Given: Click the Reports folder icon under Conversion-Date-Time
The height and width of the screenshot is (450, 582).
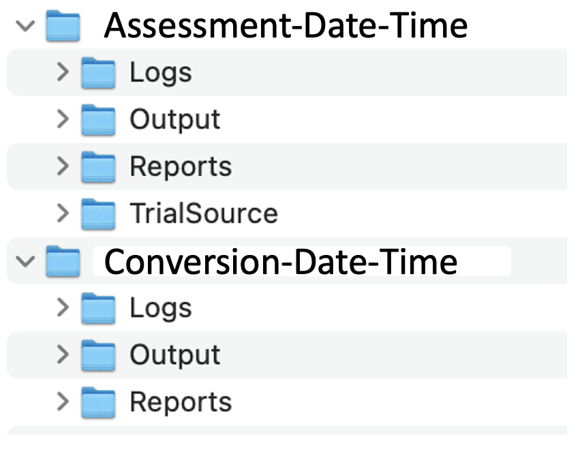Looking at the screenshot, I should pos(98,402).
